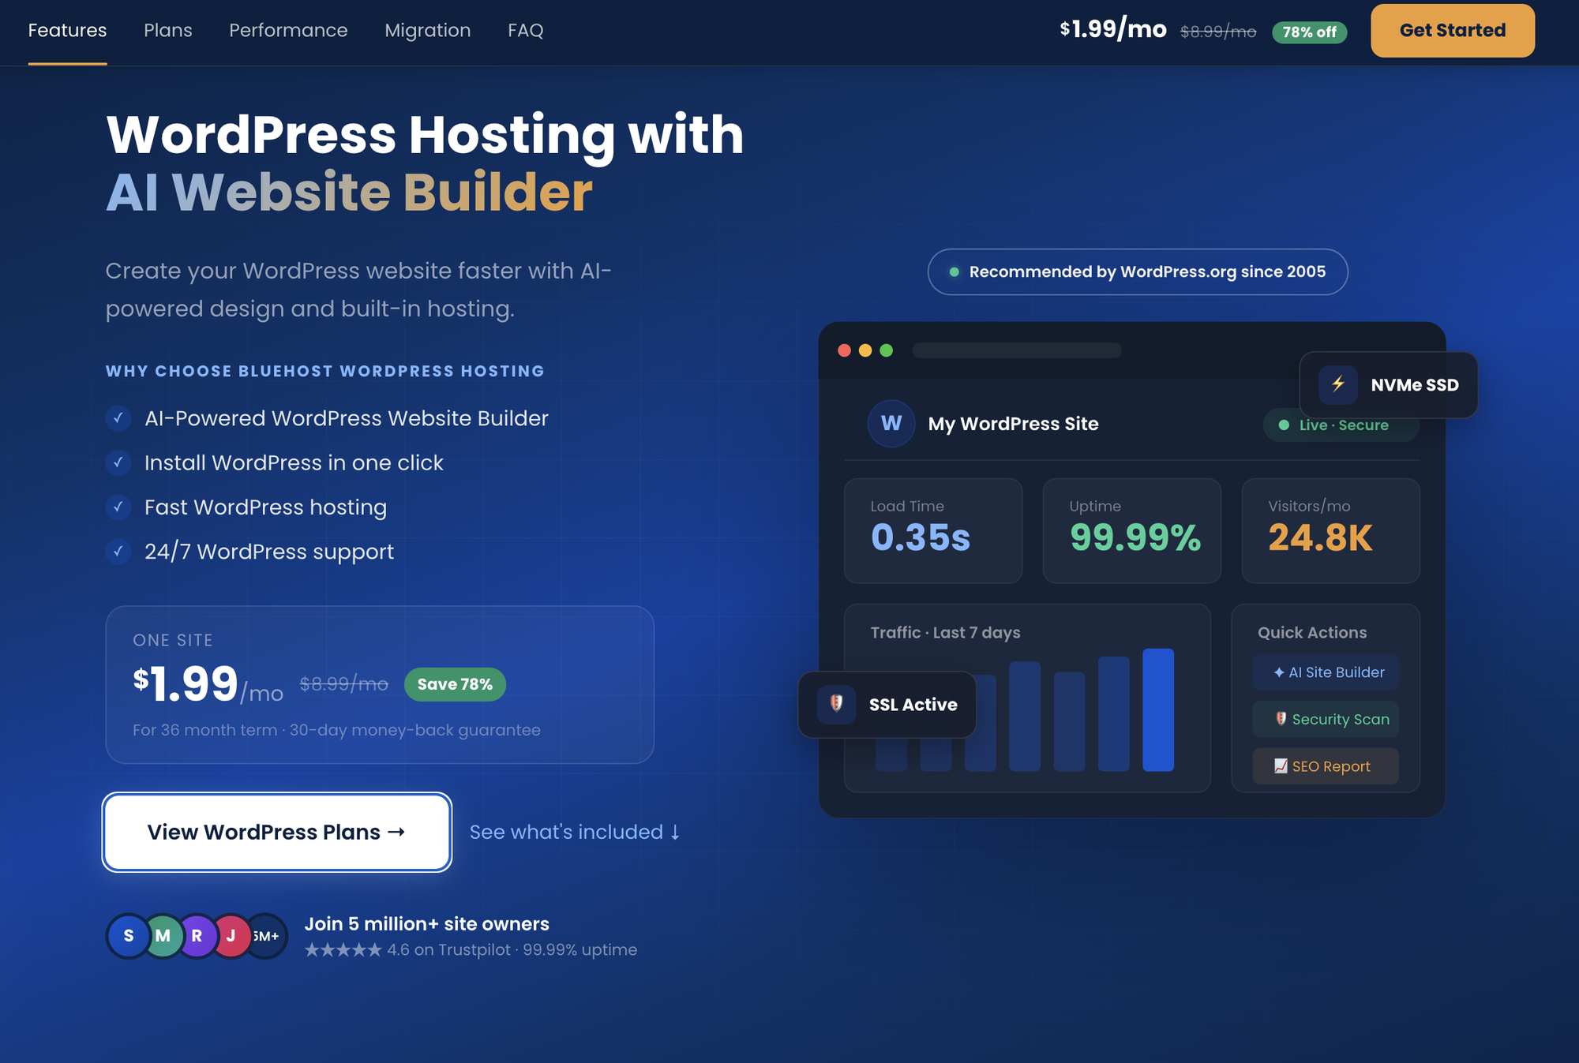
Task: Click the Live · Secure status badge
Action: click(x=1341, y=425)
